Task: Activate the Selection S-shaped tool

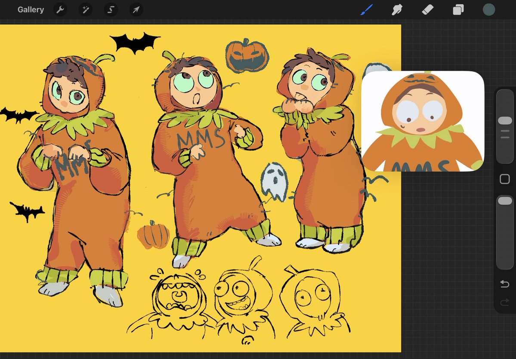Action: [x=111, y=9]
